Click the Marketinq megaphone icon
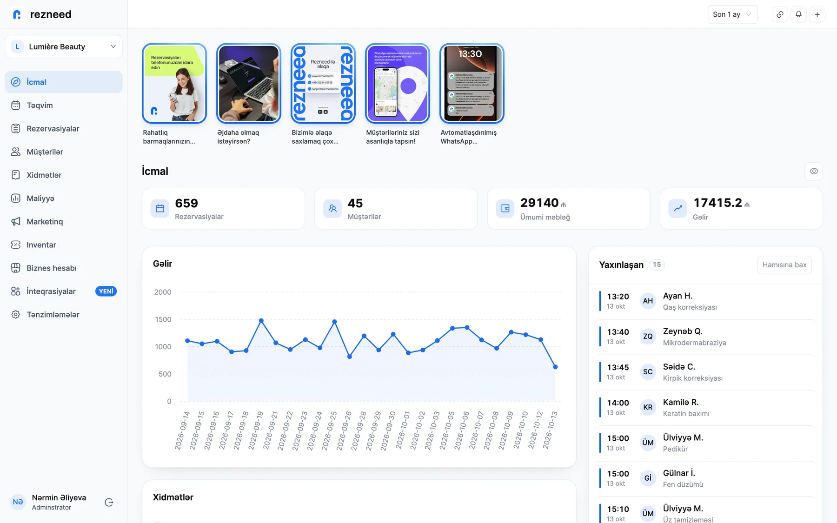This screenshot has height=523, width=837. point(16,221)
